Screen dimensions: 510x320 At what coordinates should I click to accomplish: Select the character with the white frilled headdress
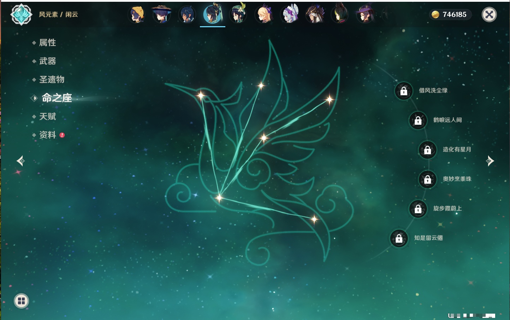[x=289, y=14]
